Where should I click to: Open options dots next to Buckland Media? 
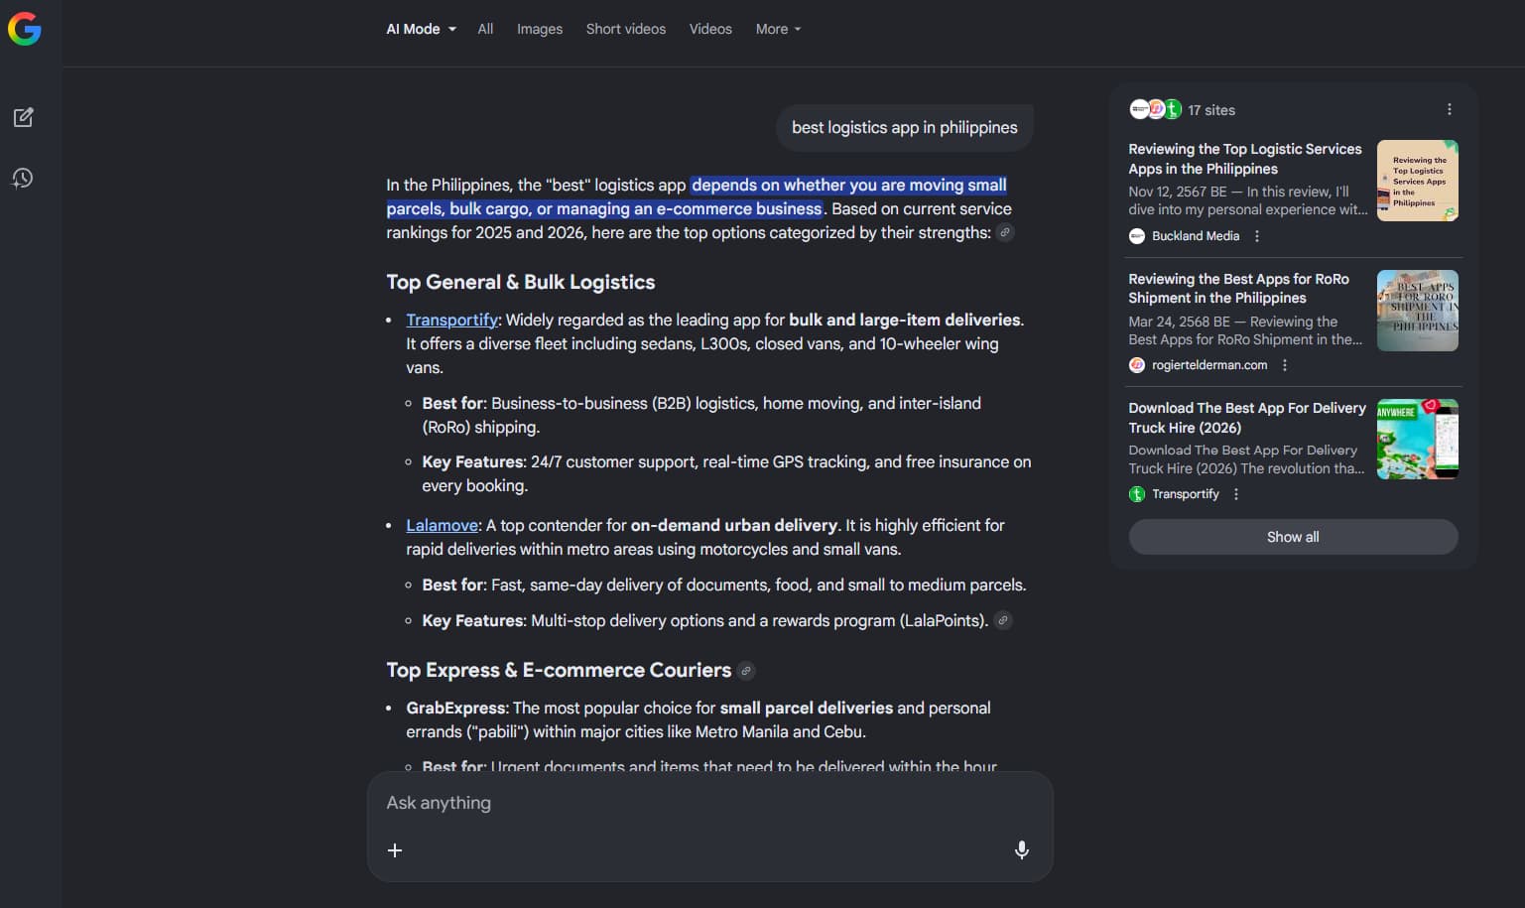(1257, 236)
